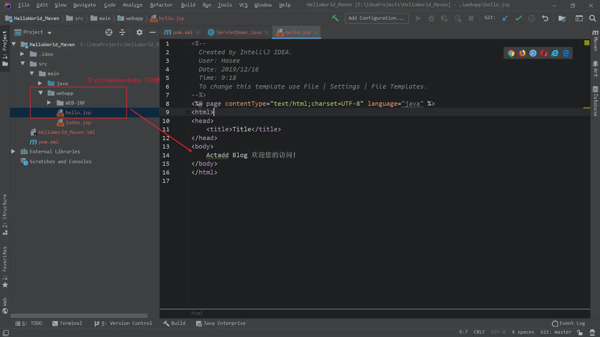
Task: Click the Git Commit checkmark icon
Action: point(518,18)
